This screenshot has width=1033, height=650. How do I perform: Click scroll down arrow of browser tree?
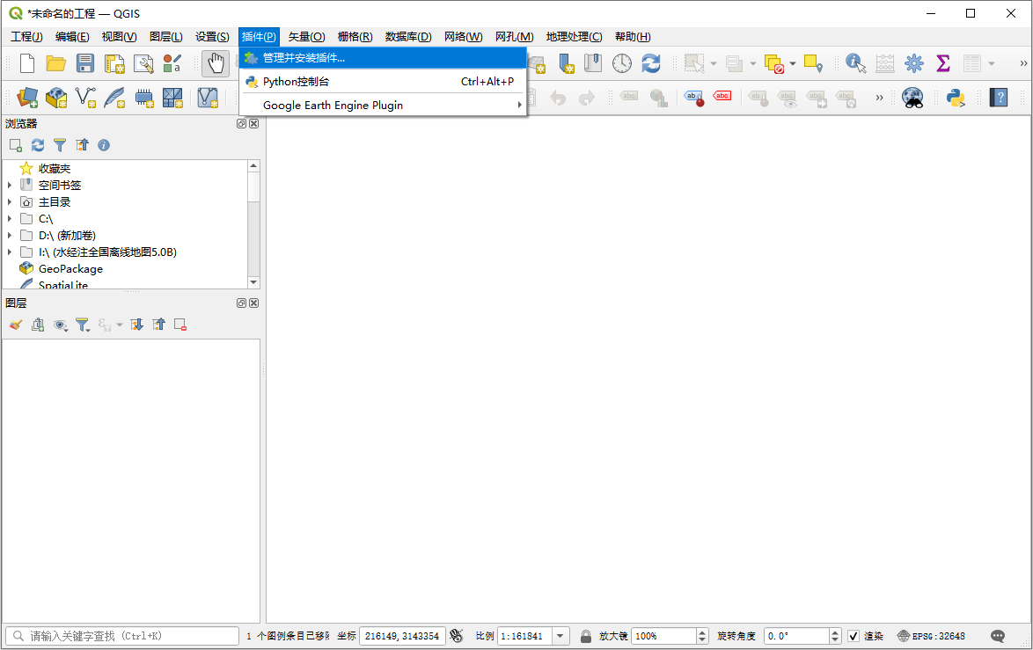253,281
